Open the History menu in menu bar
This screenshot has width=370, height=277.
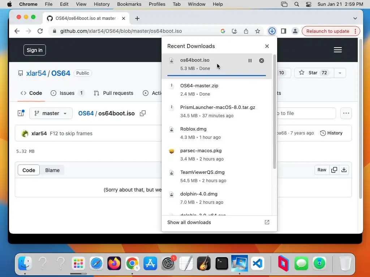point(102,4)
